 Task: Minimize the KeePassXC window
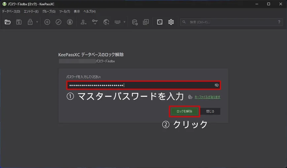[257, 4]
